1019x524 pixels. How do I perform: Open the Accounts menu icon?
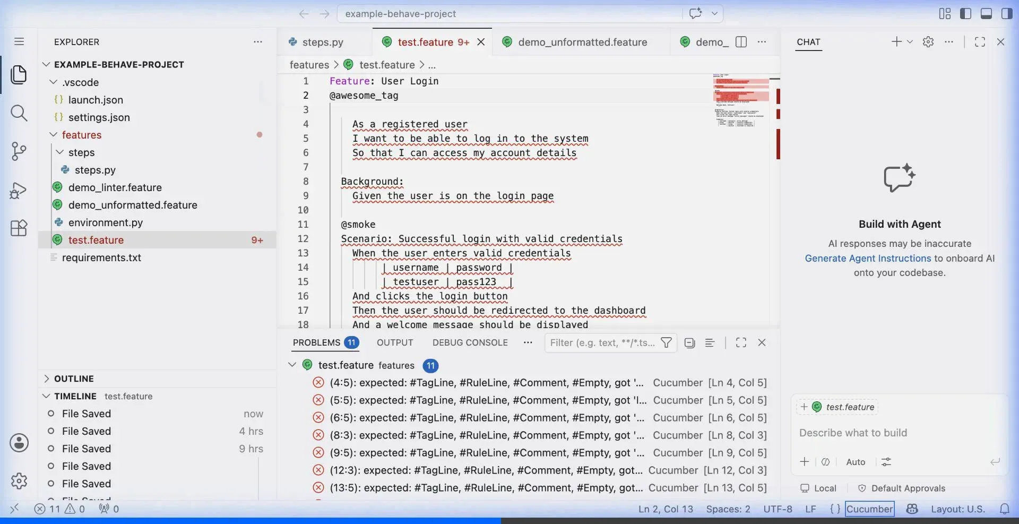click(19, 443)
